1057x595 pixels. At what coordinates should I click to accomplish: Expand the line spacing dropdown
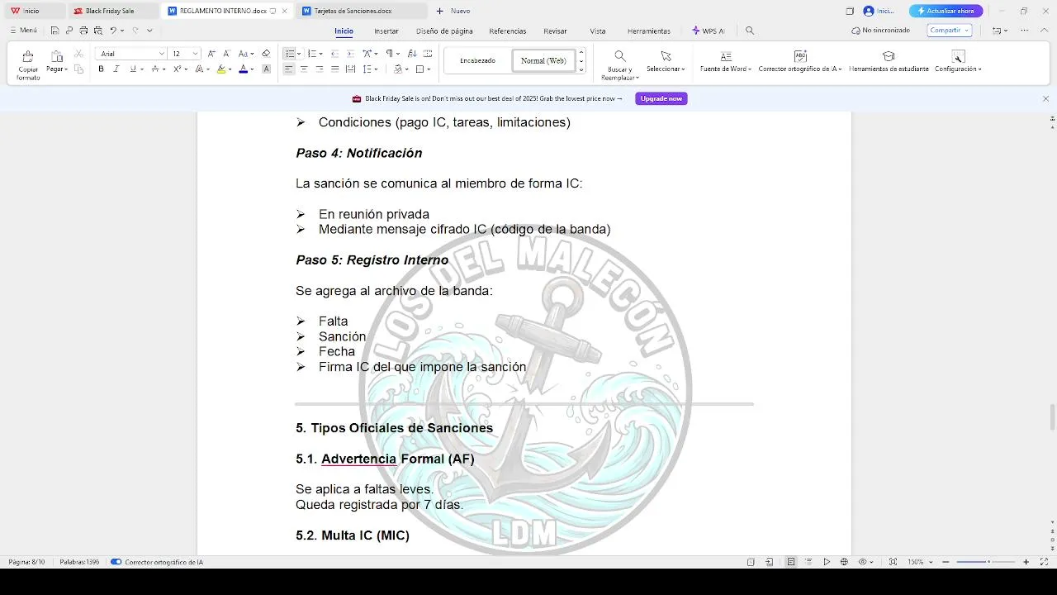(376, 69)
